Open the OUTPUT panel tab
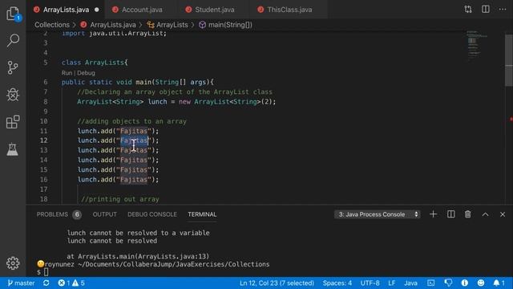This screenshot has width=513, height=289. 105,214
